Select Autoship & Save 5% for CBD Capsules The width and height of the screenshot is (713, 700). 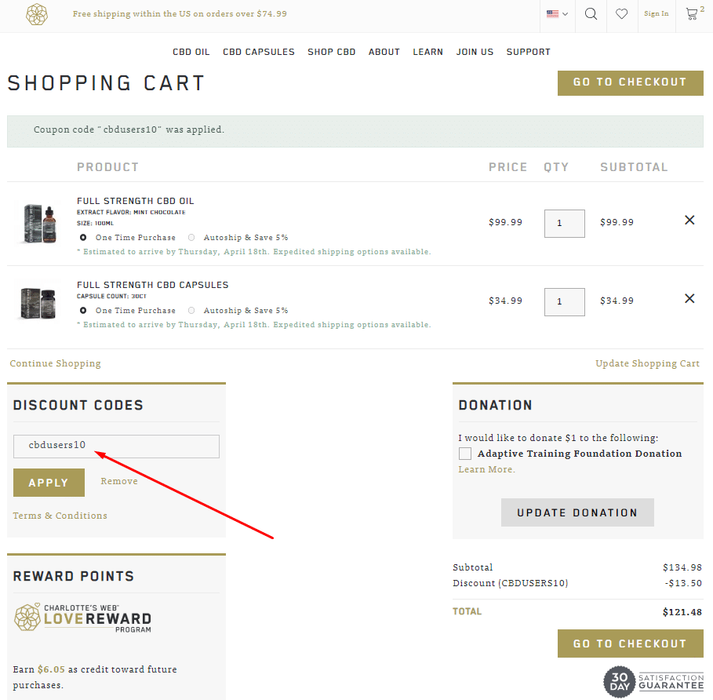pyautogui.click(x=191, y=310)
